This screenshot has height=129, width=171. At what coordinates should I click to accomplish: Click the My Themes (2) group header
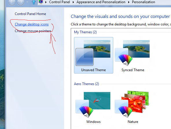(85, 32)
